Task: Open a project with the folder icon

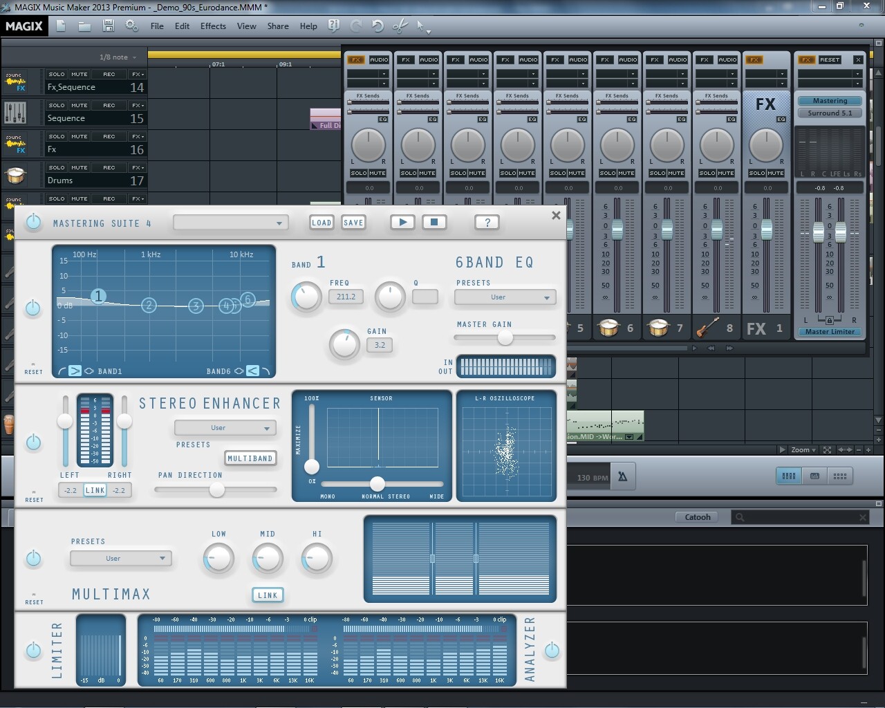Action: (x=84, y=26)
